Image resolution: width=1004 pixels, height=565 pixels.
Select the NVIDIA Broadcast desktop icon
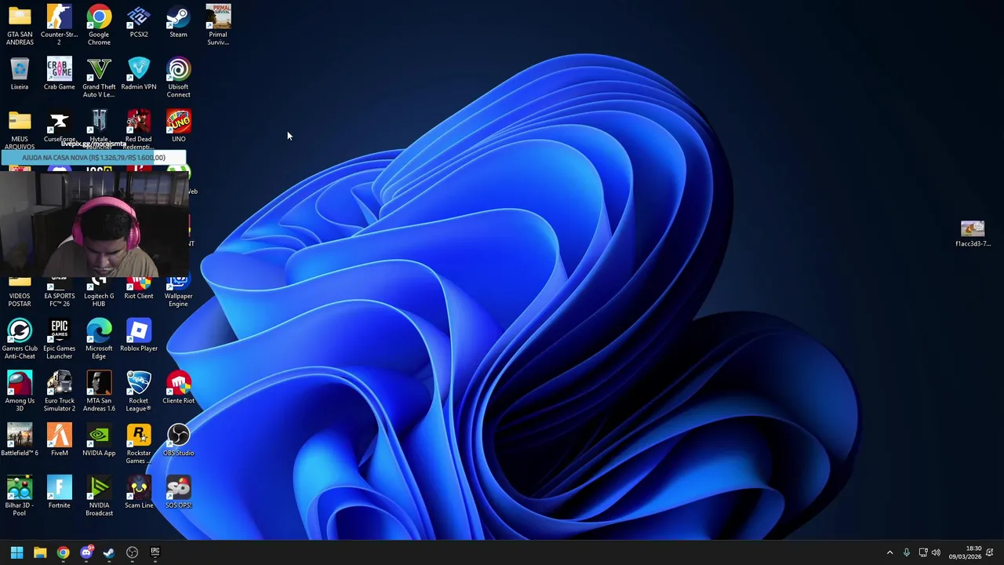(x=99, y=497)
